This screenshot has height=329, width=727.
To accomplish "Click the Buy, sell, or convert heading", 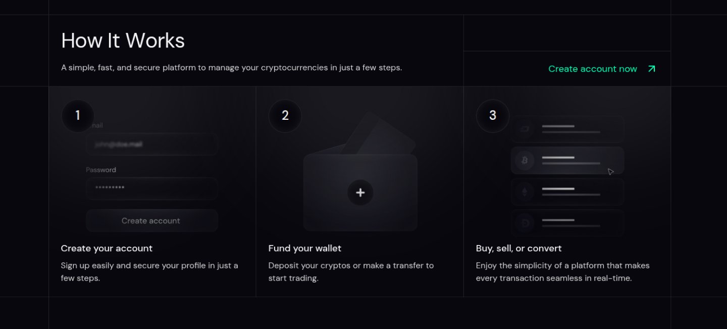I will 518,248.
